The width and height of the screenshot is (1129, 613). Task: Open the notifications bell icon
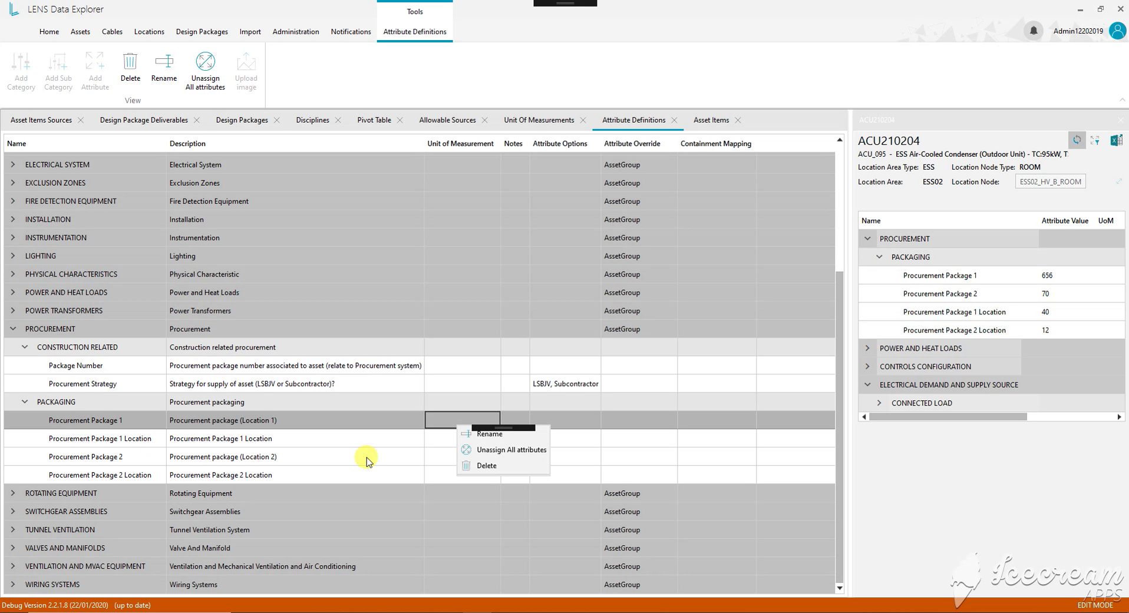(x=1033, y=31)
